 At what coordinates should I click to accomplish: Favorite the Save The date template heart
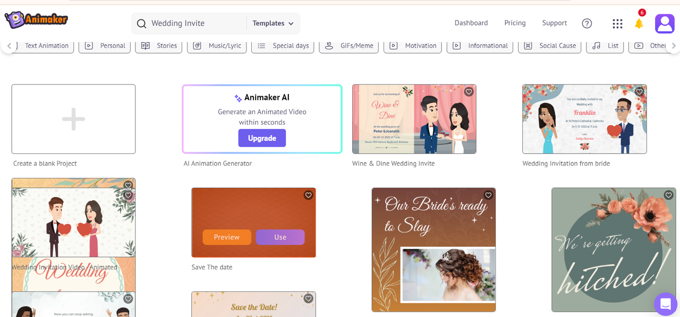pyautogui.click(x=308, y=195)
